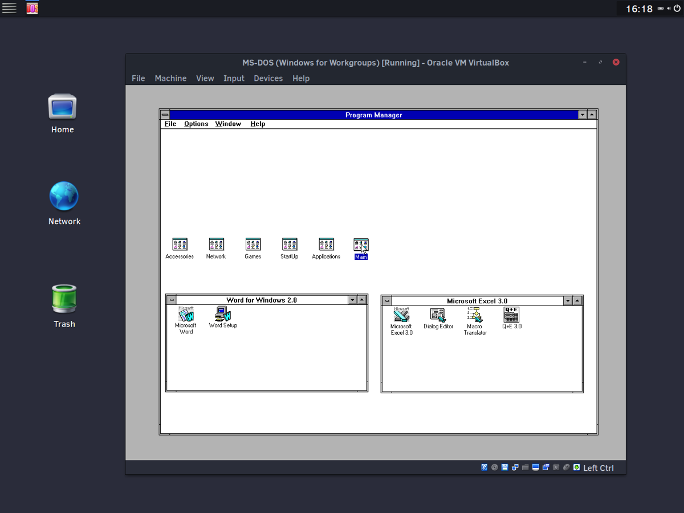Select the Microsoft Word icon
This screenshot has width=684, height=513.
click(x=186, y=320)
